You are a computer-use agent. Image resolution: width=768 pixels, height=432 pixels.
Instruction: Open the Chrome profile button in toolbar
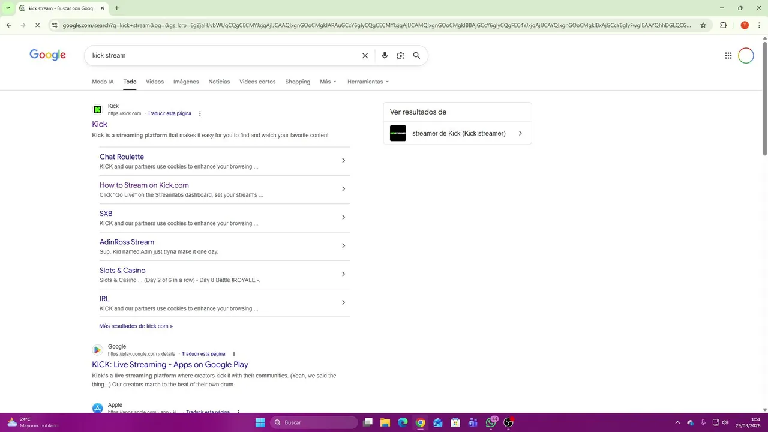(745, 25)
